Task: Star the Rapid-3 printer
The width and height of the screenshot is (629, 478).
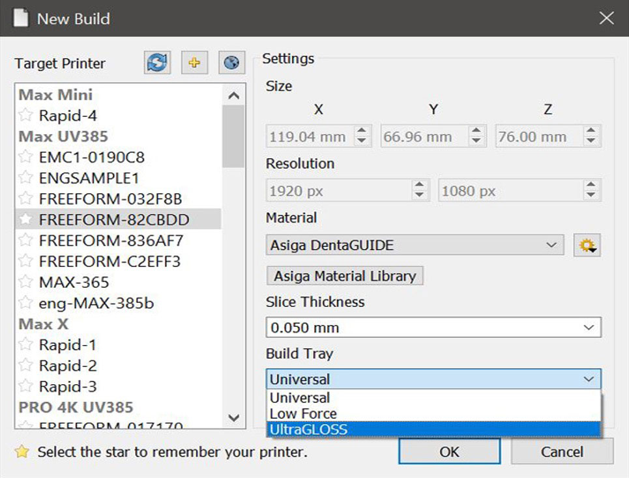Action: [x=25, y=386]
